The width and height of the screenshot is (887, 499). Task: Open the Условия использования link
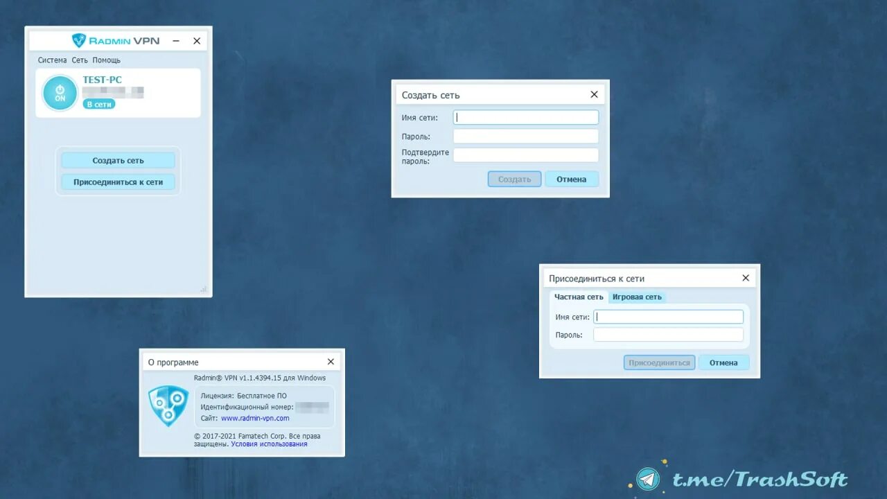click(x=269, y=444)
